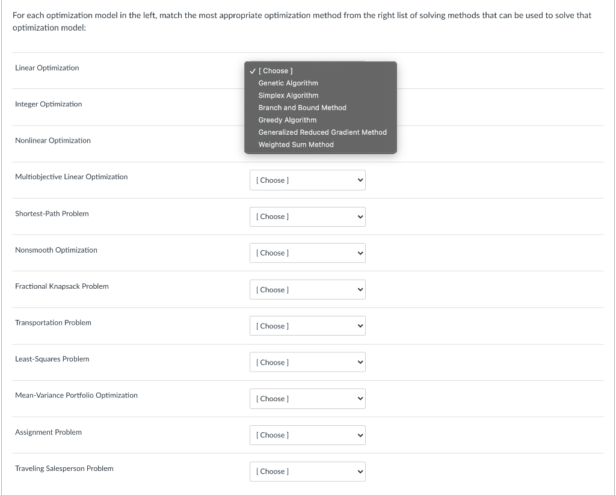Open the Multiobjective Linear Optimization dropdown

pyautogui.click(x=307, y=180)
